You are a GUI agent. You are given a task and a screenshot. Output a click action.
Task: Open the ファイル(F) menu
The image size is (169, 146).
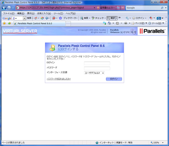pyautogui.click(x=9, y=14)
